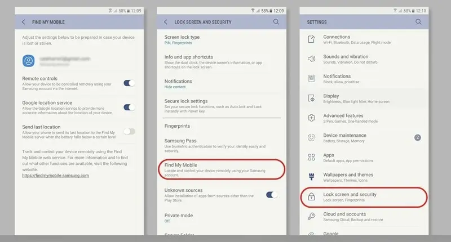
Task: Open search in Lock Screen and Security screen
Action: click(x=276, y=22)
